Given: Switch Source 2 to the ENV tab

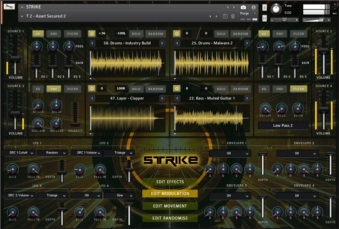Looking at the screenshot, I should (280, 33).
